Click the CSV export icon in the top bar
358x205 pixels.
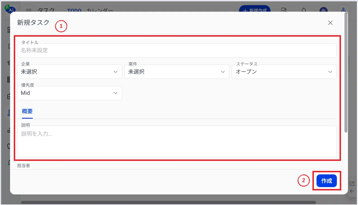coord(284,10)
